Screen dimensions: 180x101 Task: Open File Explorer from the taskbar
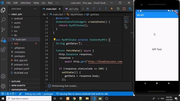87,98
